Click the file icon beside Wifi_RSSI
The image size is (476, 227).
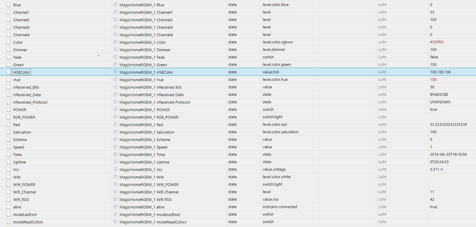tap(9, 199)
